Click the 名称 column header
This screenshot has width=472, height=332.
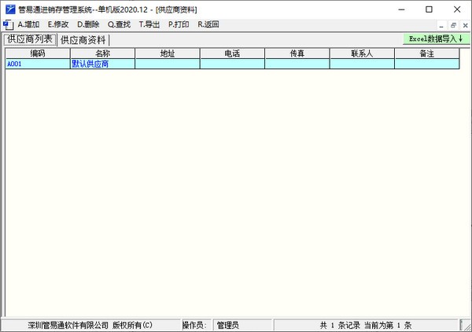click(102, 53)
